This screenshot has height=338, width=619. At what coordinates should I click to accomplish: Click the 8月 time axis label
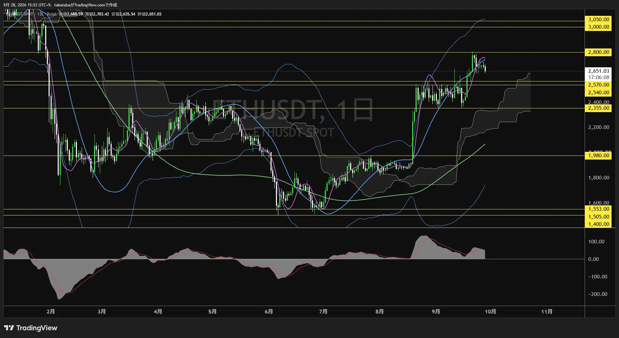(x=379, y=312)
